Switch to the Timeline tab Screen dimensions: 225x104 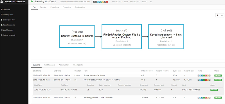pos(43,7)
